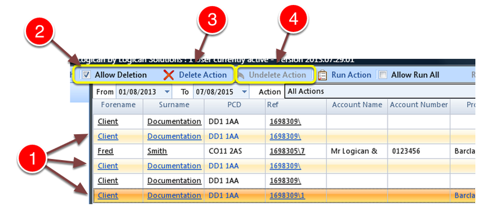
Task: Select the Mr Logican & account name cell
Action: click(357, 151)
